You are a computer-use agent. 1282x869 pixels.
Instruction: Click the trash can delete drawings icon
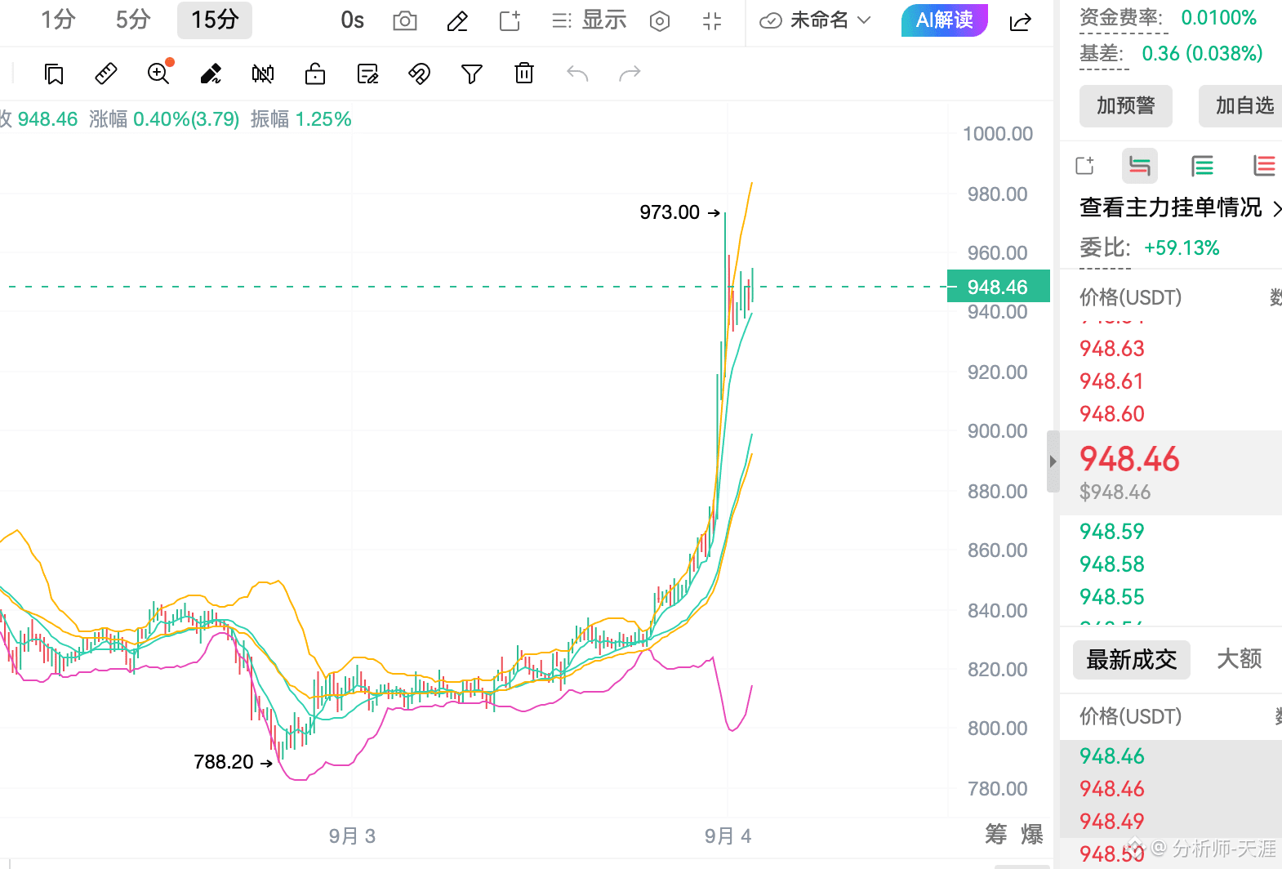coord(524,74)
